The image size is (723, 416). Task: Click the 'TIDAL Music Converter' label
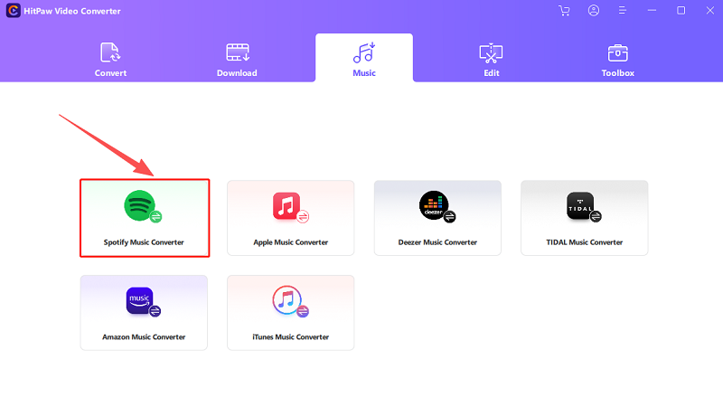584,242
